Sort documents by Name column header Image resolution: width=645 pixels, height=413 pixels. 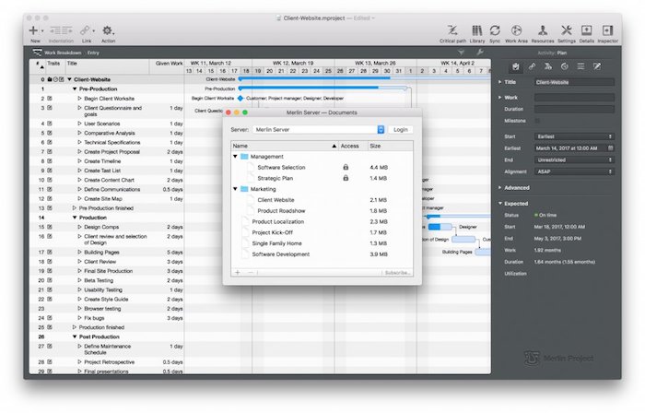(x=284, y=146)
